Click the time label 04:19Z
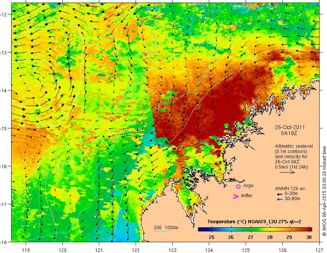Screen dimensions: 327x253 tap(289, 133)
